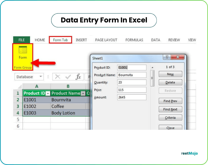The height and width of the screenshot is (165, 208).
Task: Click the Amount field showing 2645
Action: click(x=132, y=97)
